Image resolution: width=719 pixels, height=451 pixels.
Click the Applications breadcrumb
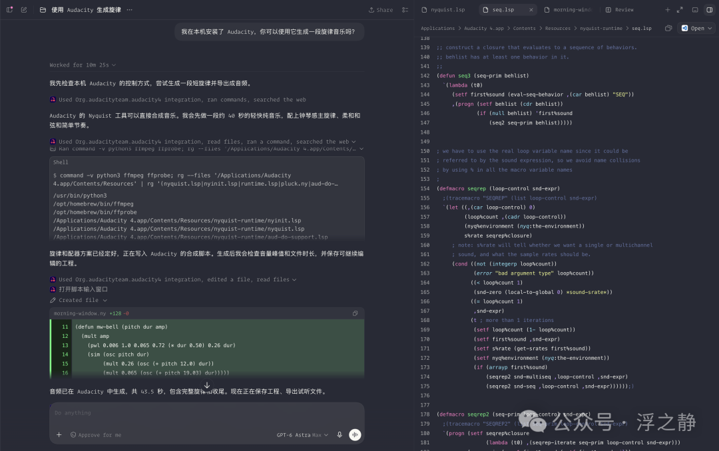pos(437,29)
